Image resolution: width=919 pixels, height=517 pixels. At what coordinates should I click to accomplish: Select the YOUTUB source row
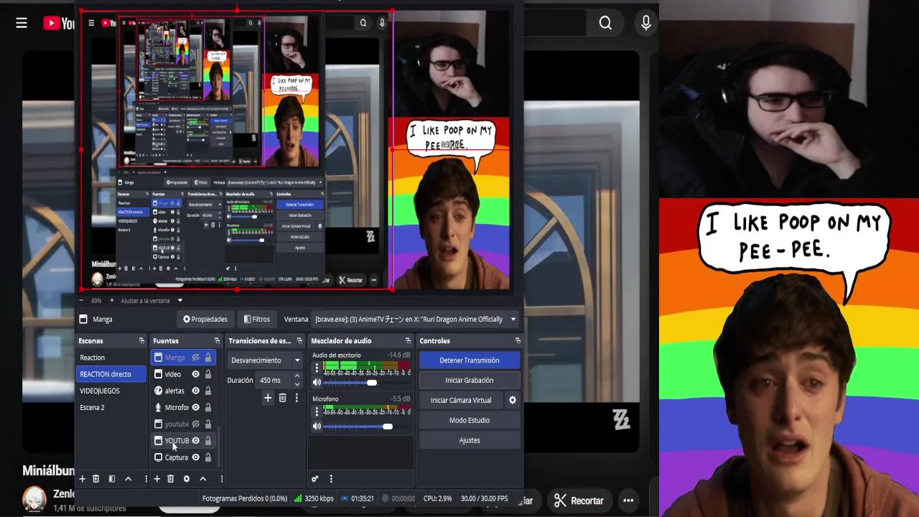(x=183, y=441)
